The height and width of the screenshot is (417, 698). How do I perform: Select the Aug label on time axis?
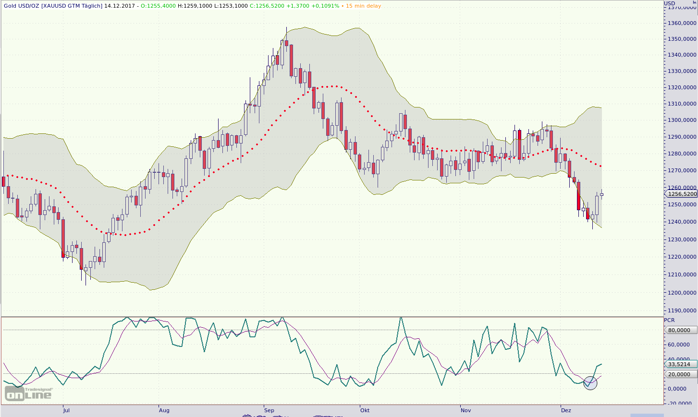pyautogui.click(x=164, y=410)
